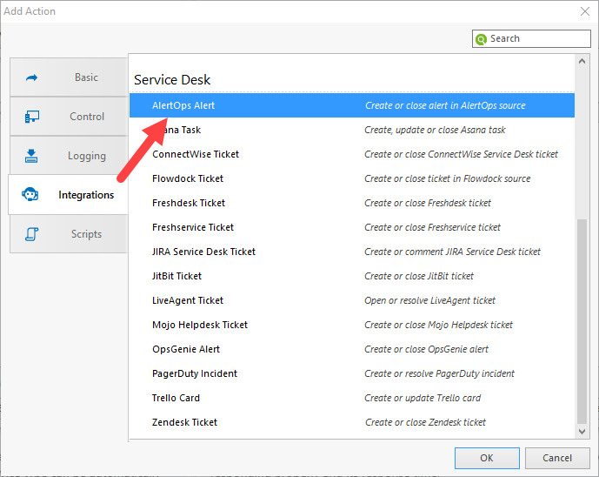The width and height of the screenshot is (599, 477).
Task: Click 'Create or close ConnectWise Service Desk ticket'
Action: pyautogui.click(x=461, y=154)
